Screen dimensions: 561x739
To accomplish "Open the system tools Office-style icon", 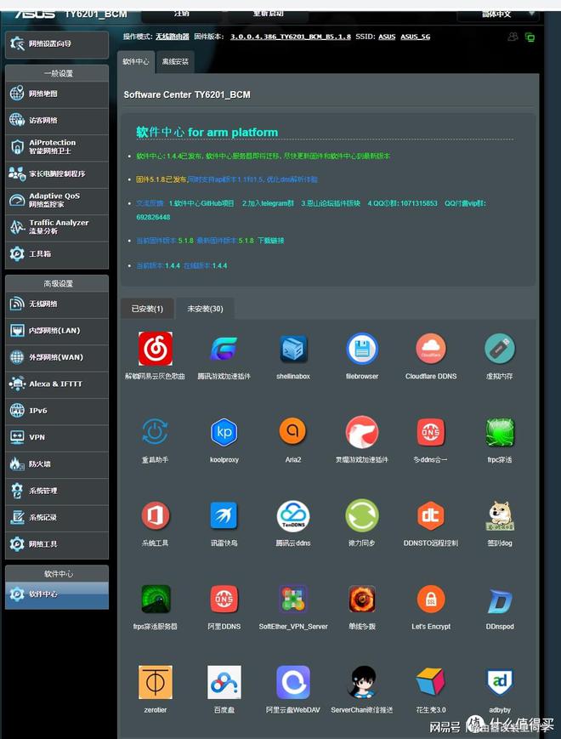I will coord(155,515).
